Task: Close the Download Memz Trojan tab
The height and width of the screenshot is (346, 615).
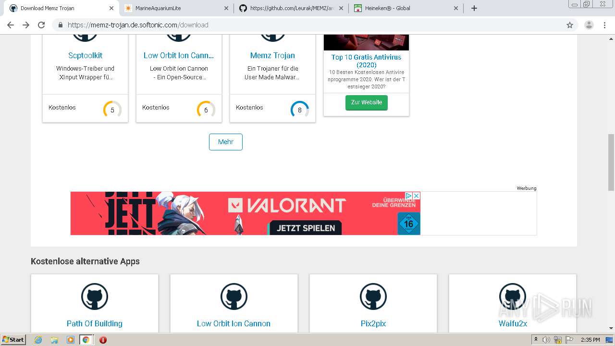Action: pyautogui.click(x=111, y=8)
